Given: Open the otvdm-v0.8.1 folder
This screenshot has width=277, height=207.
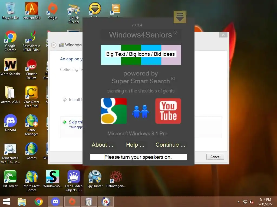Looking at the screenshot, I should (x=11, y=95).
